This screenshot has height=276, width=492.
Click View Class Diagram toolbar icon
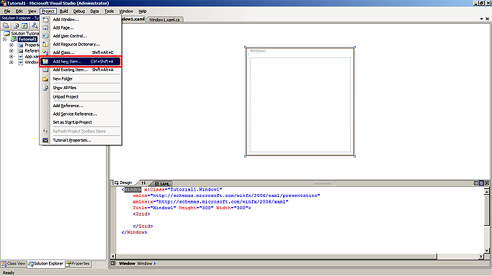[x=35, y=26]
